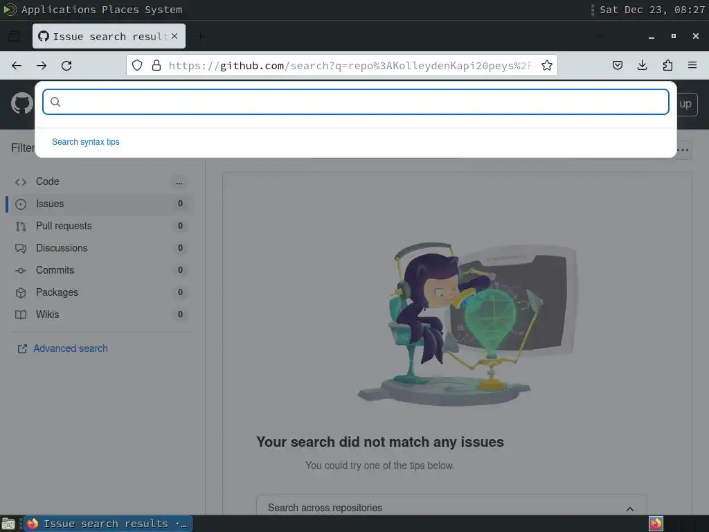Screen dimensions: 709x532
Task: Open the Firefox downloads panel
Action: [x=642, y=66]
